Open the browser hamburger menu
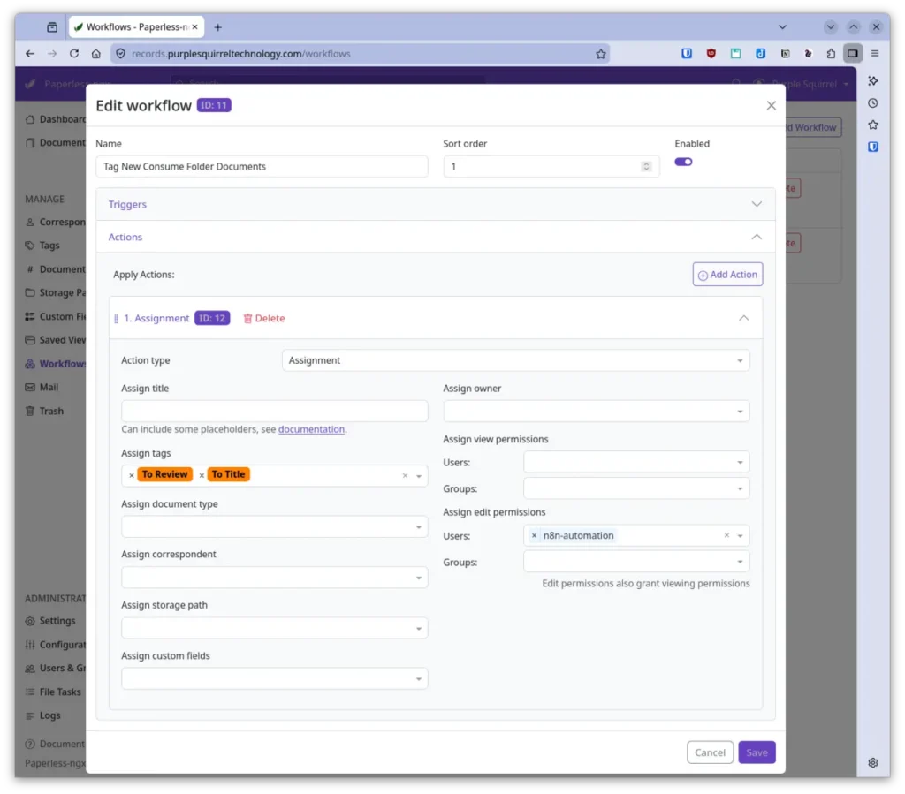Screen dimensions: 905x794 coord(875,53)
